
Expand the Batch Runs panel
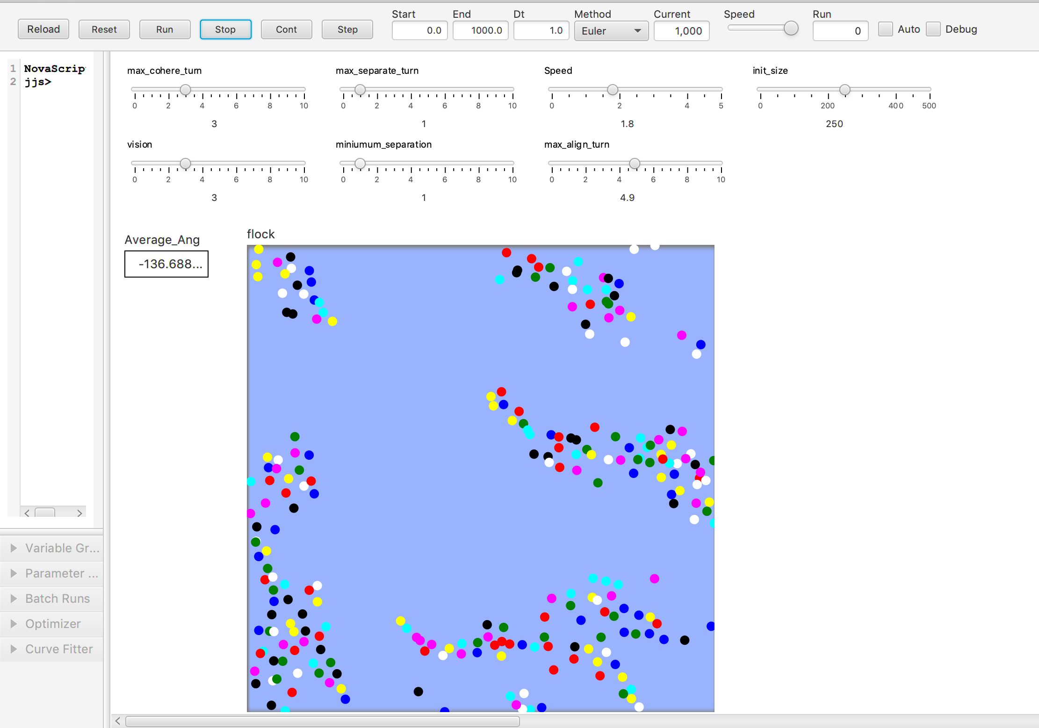click(51, 599)
